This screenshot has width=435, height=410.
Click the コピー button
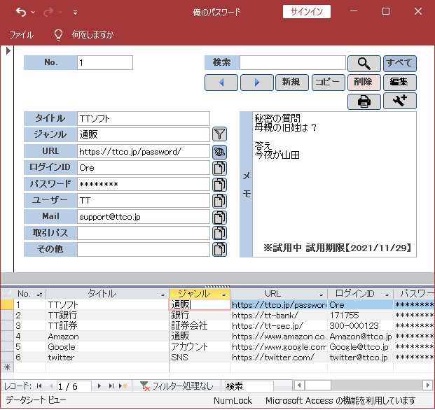tap(329, 83)
